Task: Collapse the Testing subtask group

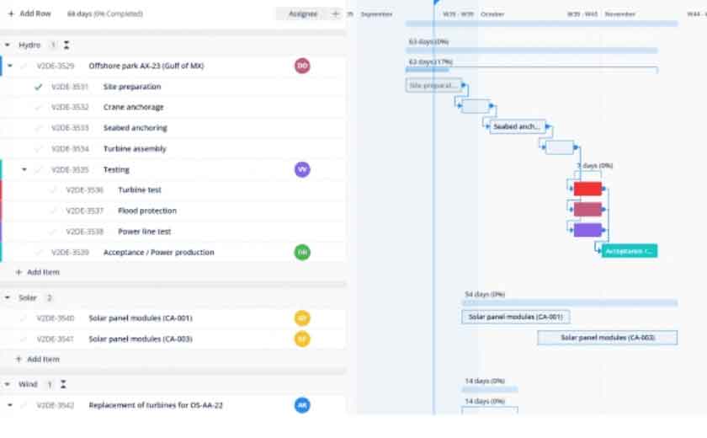Action: click(x=24, y=169)
